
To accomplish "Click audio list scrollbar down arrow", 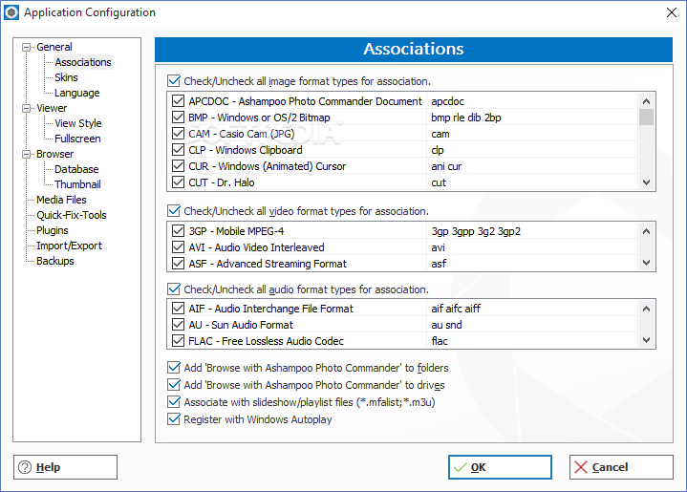I will 646,340.
